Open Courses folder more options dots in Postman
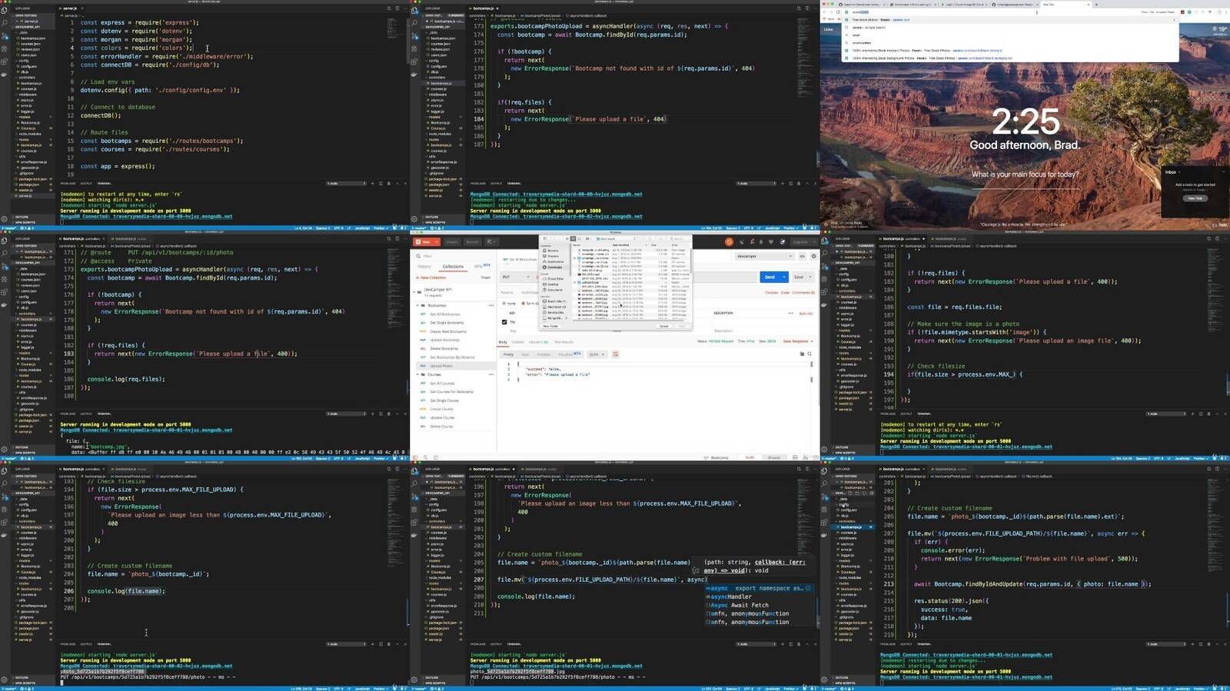The image size is (1230, 691). click(x=491, y=374)
